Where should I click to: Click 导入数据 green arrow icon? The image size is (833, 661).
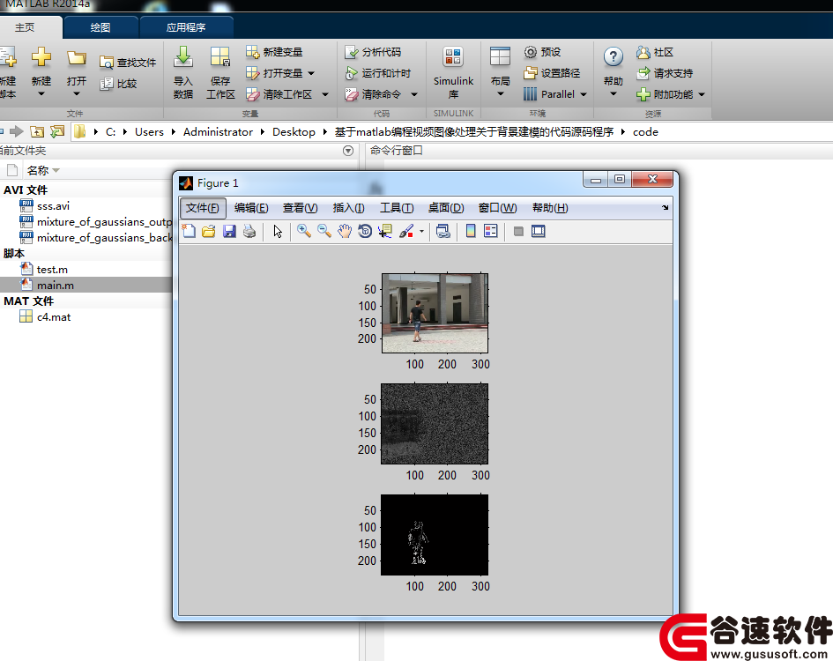click(183, 57)
